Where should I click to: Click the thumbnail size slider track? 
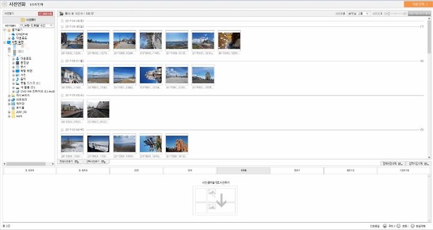point(396,13)
